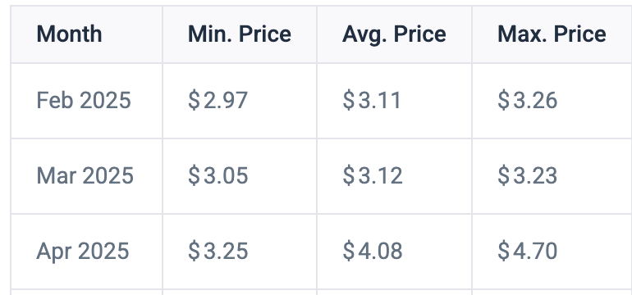
Task: Click the dollar sign before 3.25
Action: 194,252
